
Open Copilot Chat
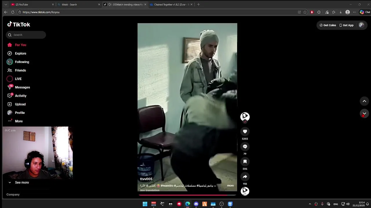click(x=365, y=12)
